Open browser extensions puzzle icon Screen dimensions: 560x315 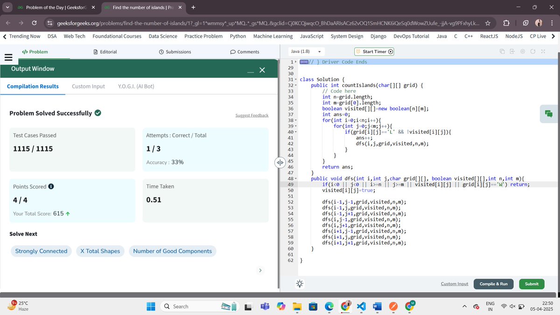506,23
